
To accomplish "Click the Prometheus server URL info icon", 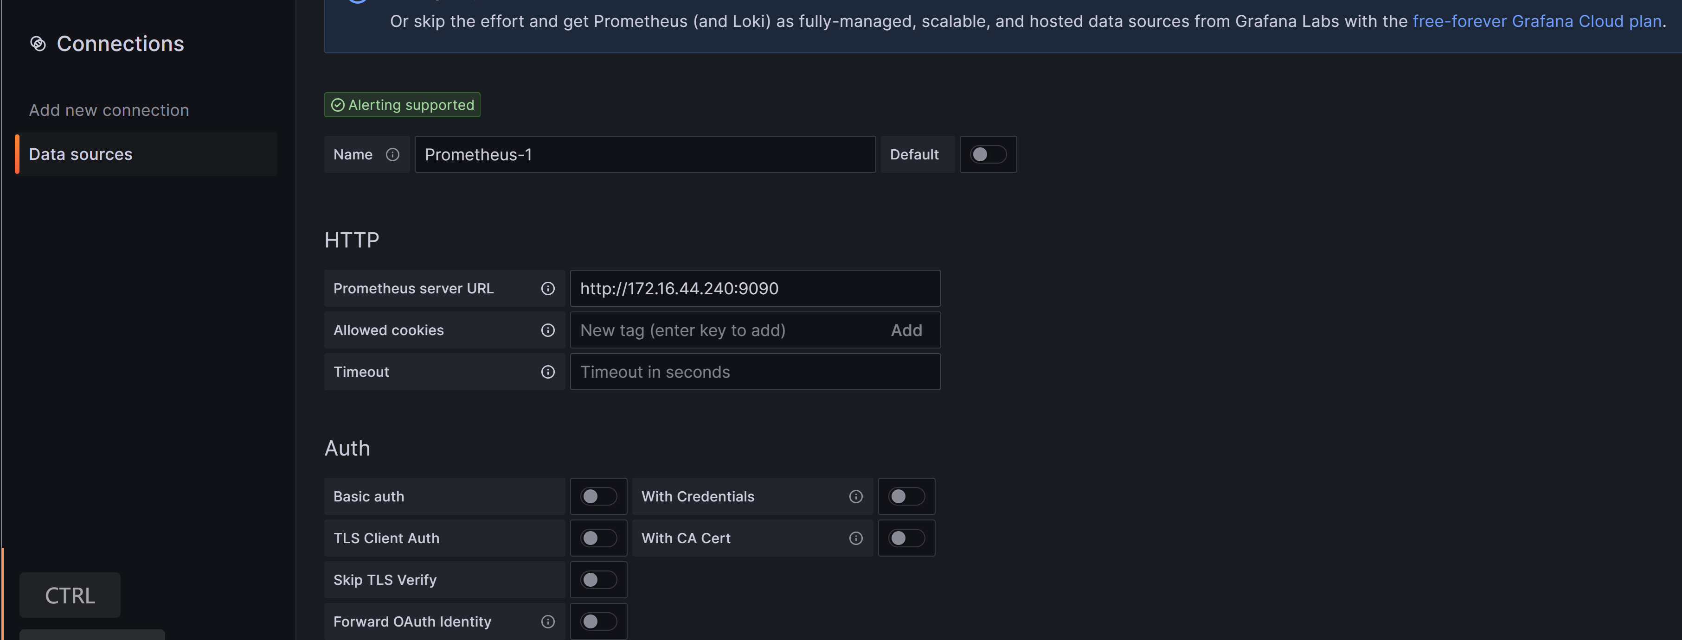I will 548,289.
